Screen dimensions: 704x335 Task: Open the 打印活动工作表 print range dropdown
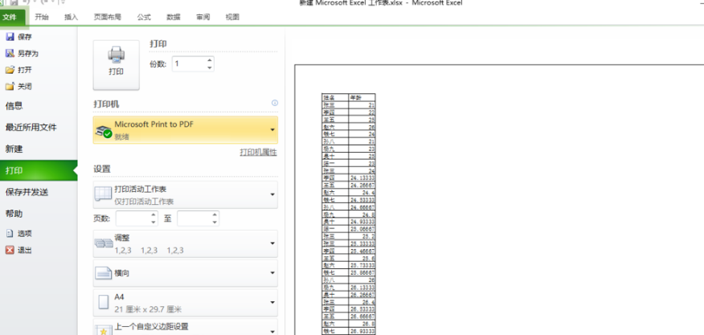(272, 194)
